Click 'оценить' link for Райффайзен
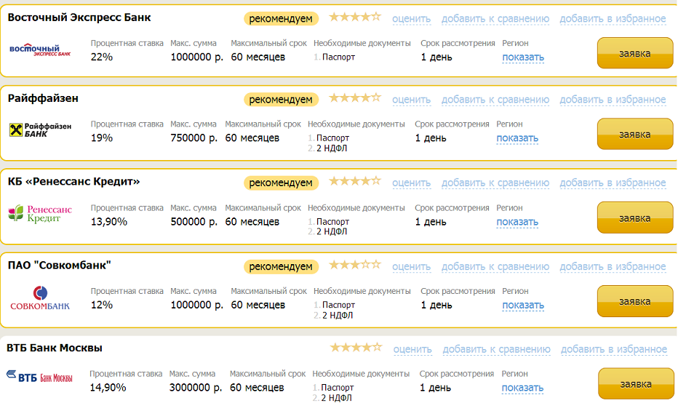Image resolution: width=678 pixels, height=403 pixels. tap(411, 100)
